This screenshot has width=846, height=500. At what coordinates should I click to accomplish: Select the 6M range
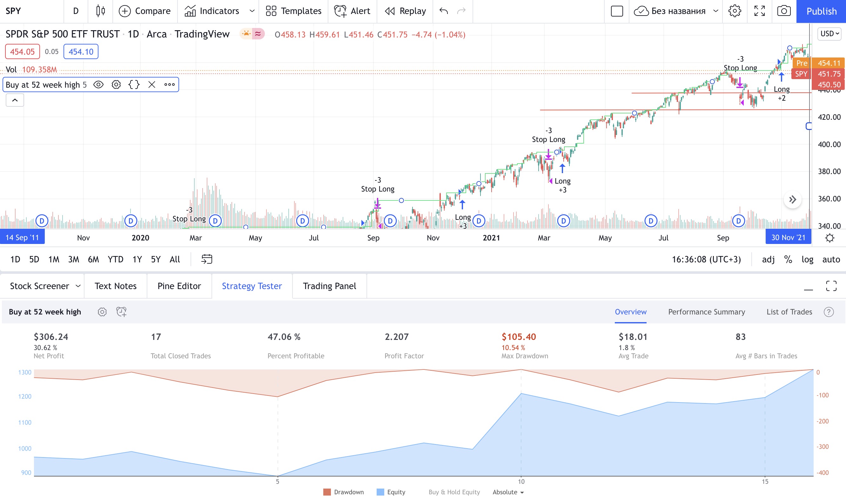click(x=93, y=259)
